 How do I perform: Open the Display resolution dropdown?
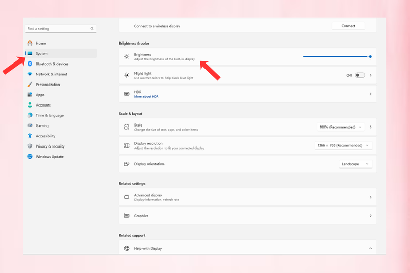coord(343,145)
